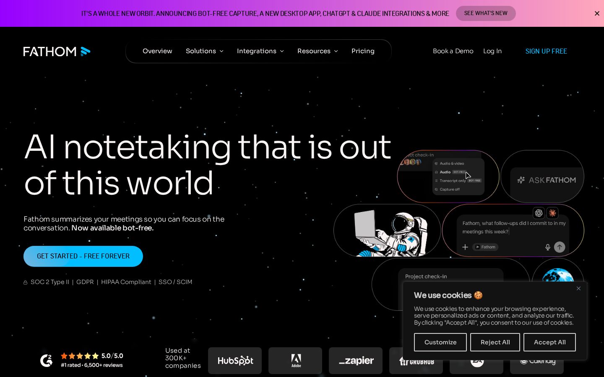Click SIGN UP FREE
The height and width of the screenshot is (377, 604).
546,51
